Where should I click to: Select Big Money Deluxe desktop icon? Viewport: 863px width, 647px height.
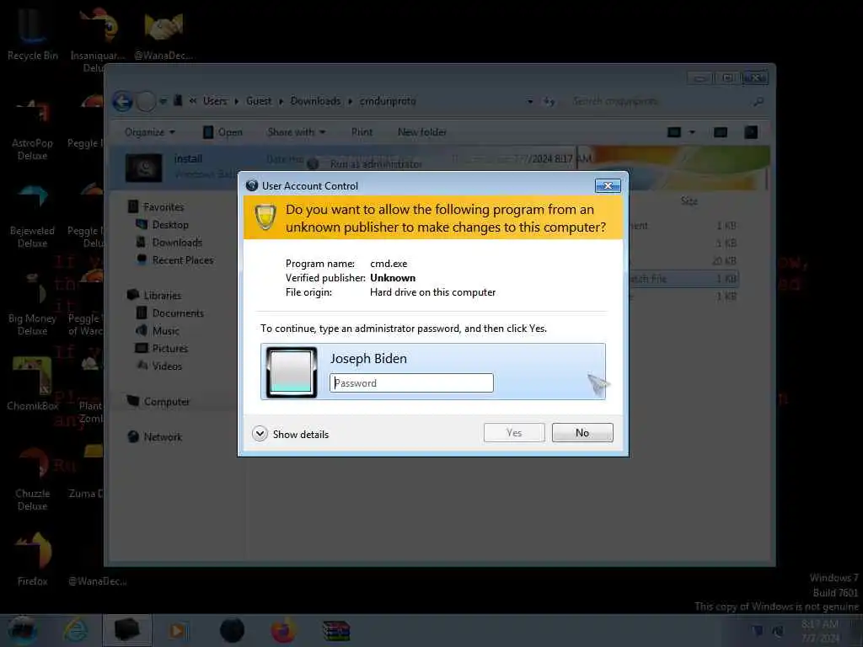(33, 305)
